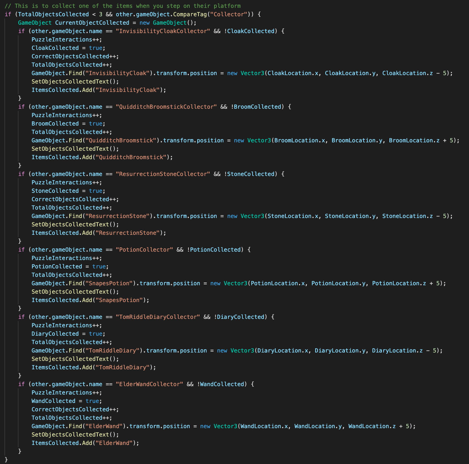Click 'TotalObjectsCollected < 3' in the outer if condition
This screenshot has width=469, height=464.
coord(60,14)
